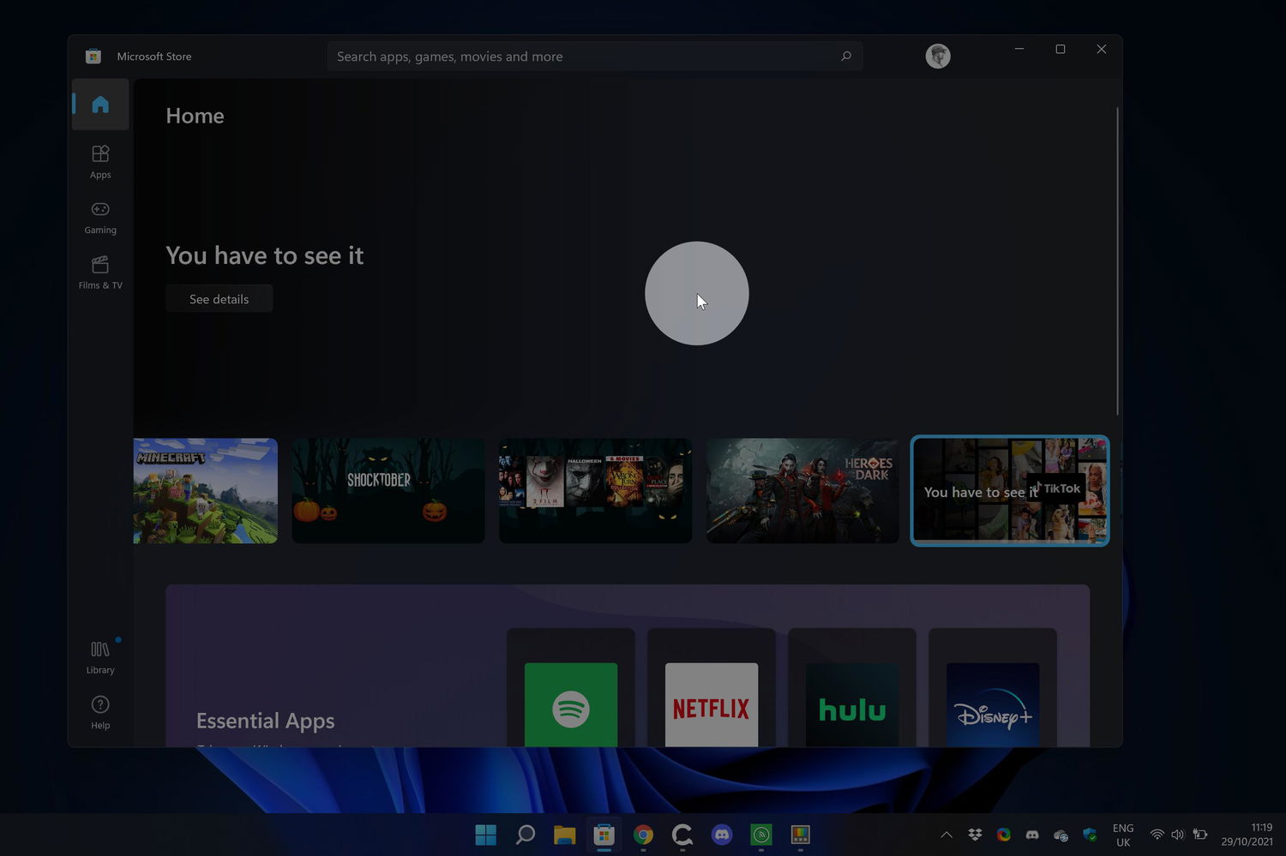Click the search magnifier icon in search box
Viewport: 1286px width, 856px height.
pyautogui.click(x=846, y=57)
